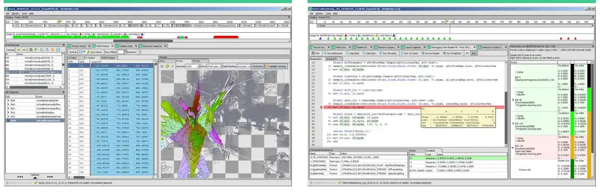Viewport: 600px width, 192px height.
Task: Click the Find button in shader debugger toolbar
Action: coord(316,53)
